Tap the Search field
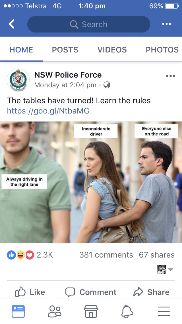182x324 pixels. [x=89, y=24]
